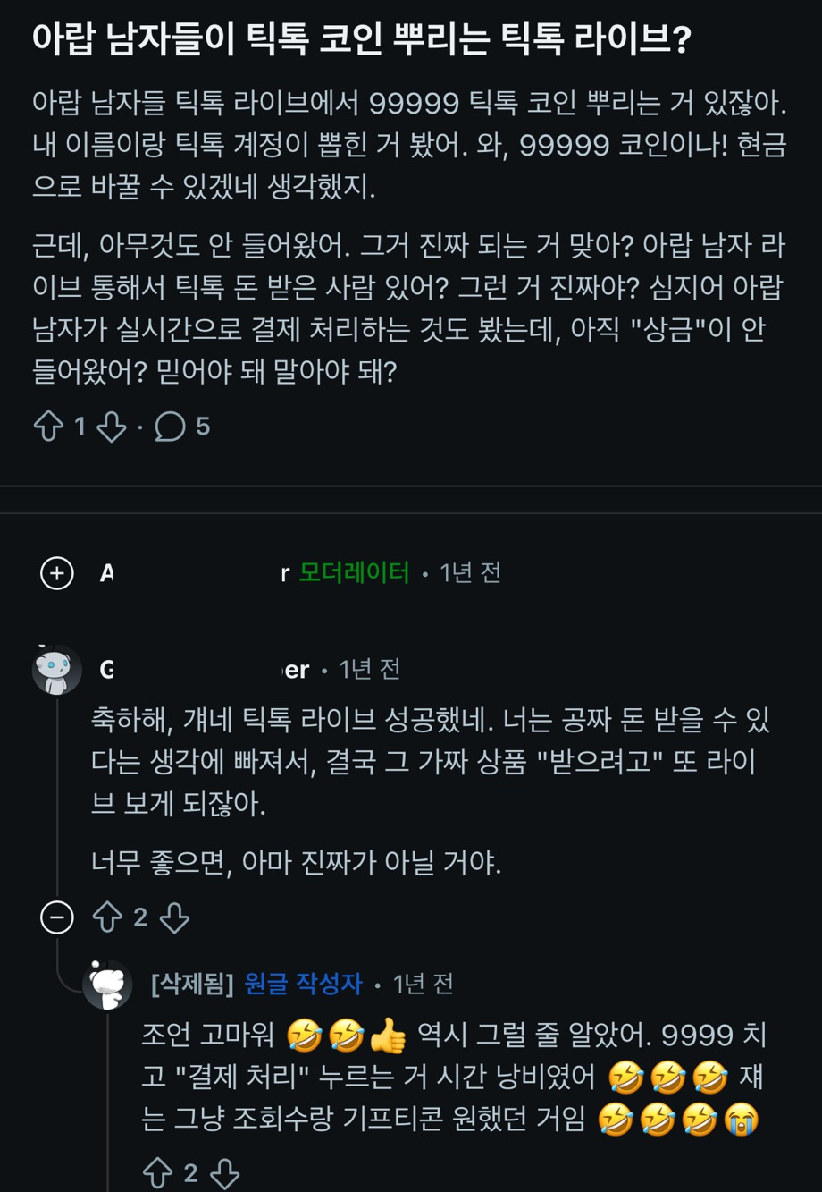Viewport: 822px width, 1192px height.
Task: Click the moderator comment's 1년 전 timestamp
Action: (470, 572)
